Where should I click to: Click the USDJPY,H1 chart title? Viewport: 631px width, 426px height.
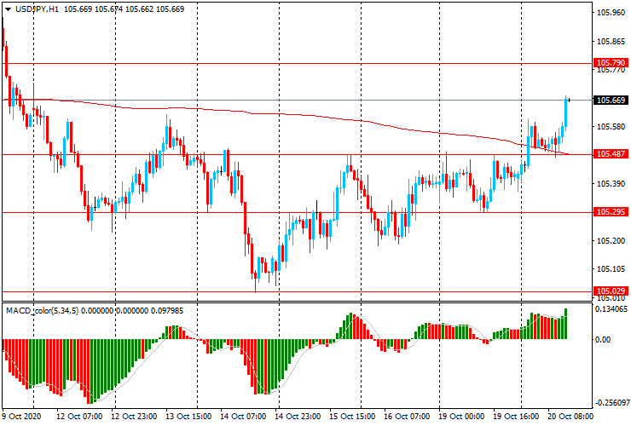(37, 9)
